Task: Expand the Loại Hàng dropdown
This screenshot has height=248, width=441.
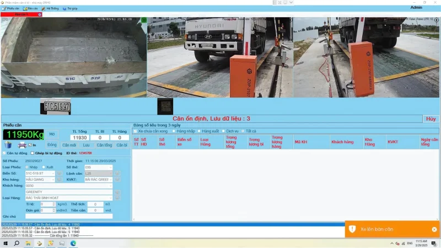Action: pyautogui.click(x=110, y=197)
